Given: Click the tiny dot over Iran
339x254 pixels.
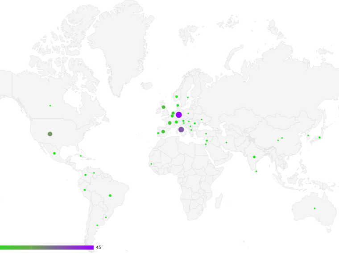Looking at the screenshot, I should pos(226,143).
